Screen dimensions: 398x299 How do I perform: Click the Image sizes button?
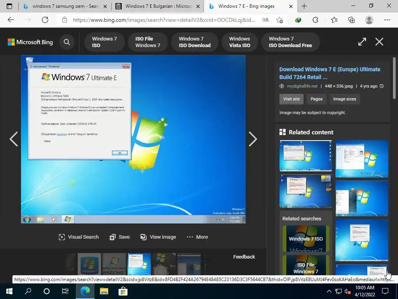[x=344, y=99]
